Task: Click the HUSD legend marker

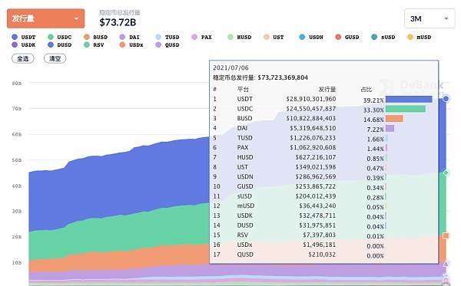Action: pyautogui.click(x=230, y=38)
